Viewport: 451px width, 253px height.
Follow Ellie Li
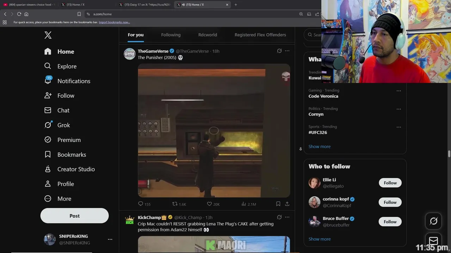390,183
